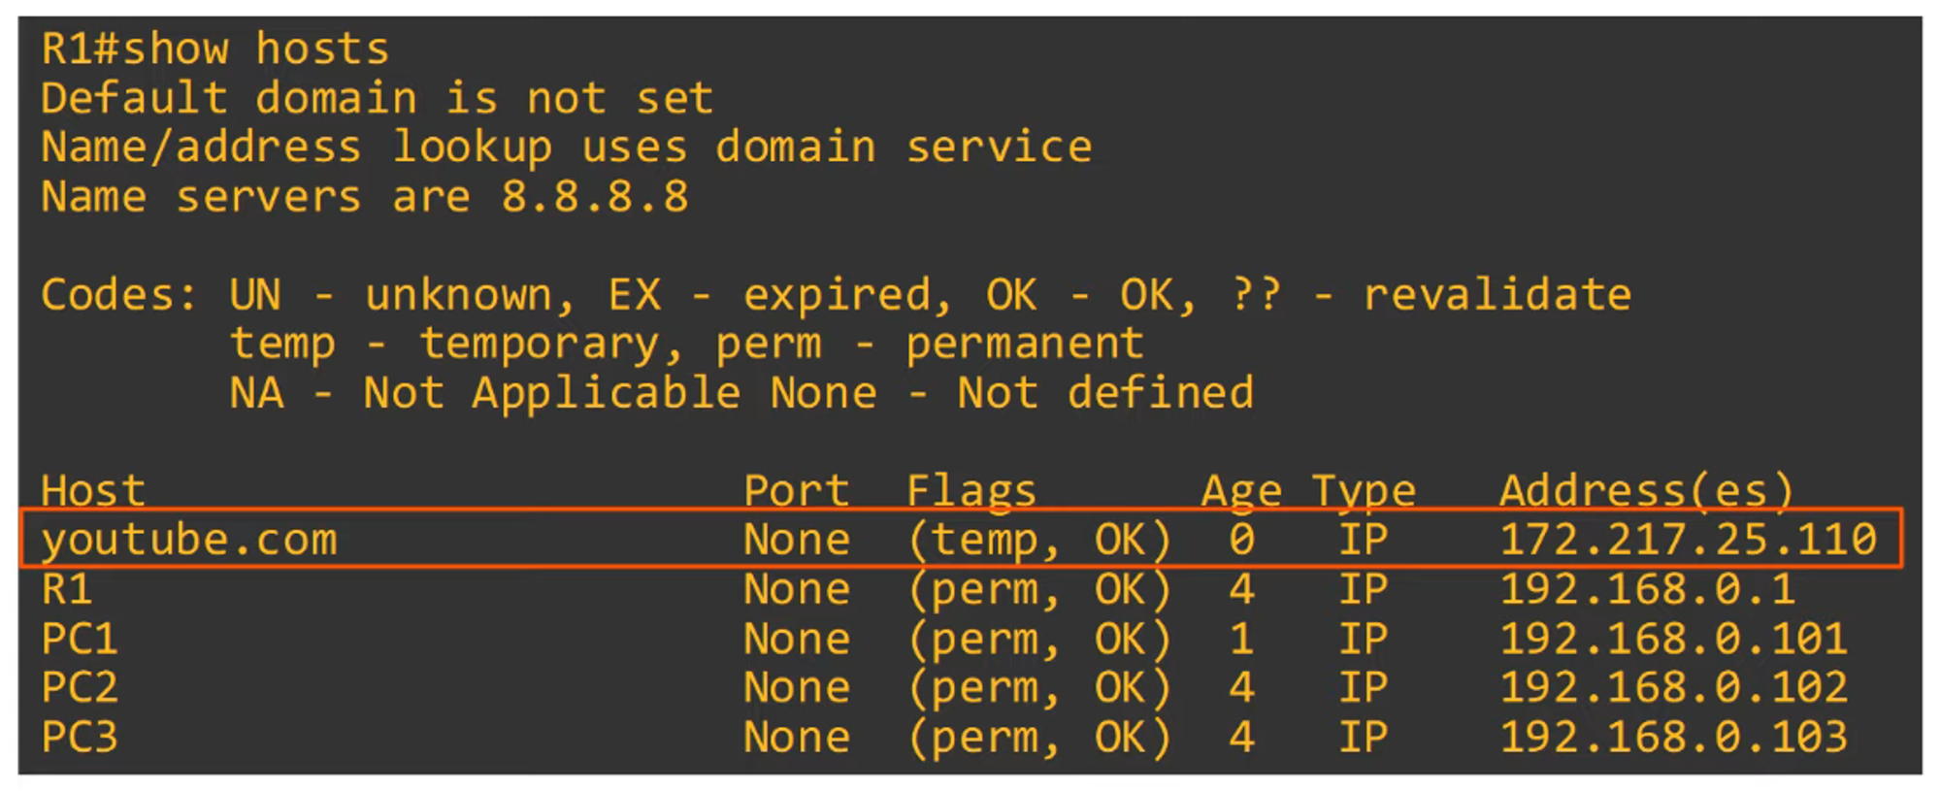Click IP address 172.217.25.110

[1688, 540]
